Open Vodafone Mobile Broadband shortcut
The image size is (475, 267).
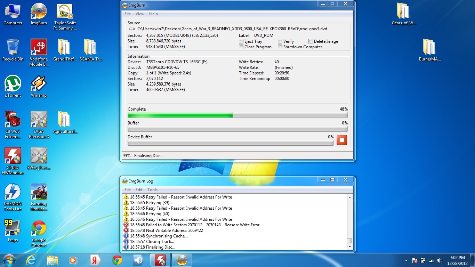[39, 53]
